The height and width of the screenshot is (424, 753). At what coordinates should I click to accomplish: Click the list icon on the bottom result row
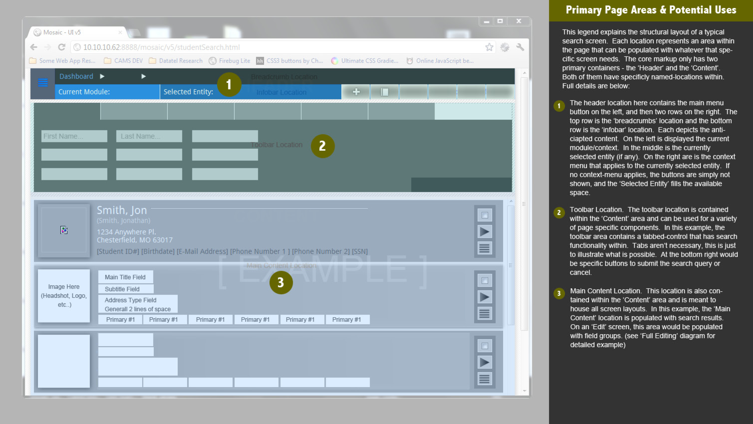pos(484,378)
